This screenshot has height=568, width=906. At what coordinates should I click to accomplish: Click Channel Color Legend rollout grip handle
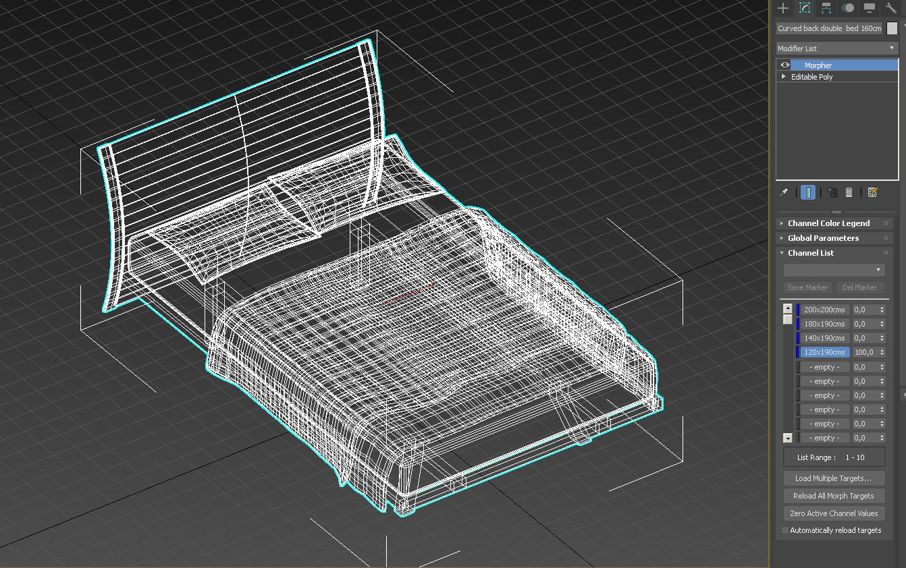pyautogui.click(x=886, y=223)
